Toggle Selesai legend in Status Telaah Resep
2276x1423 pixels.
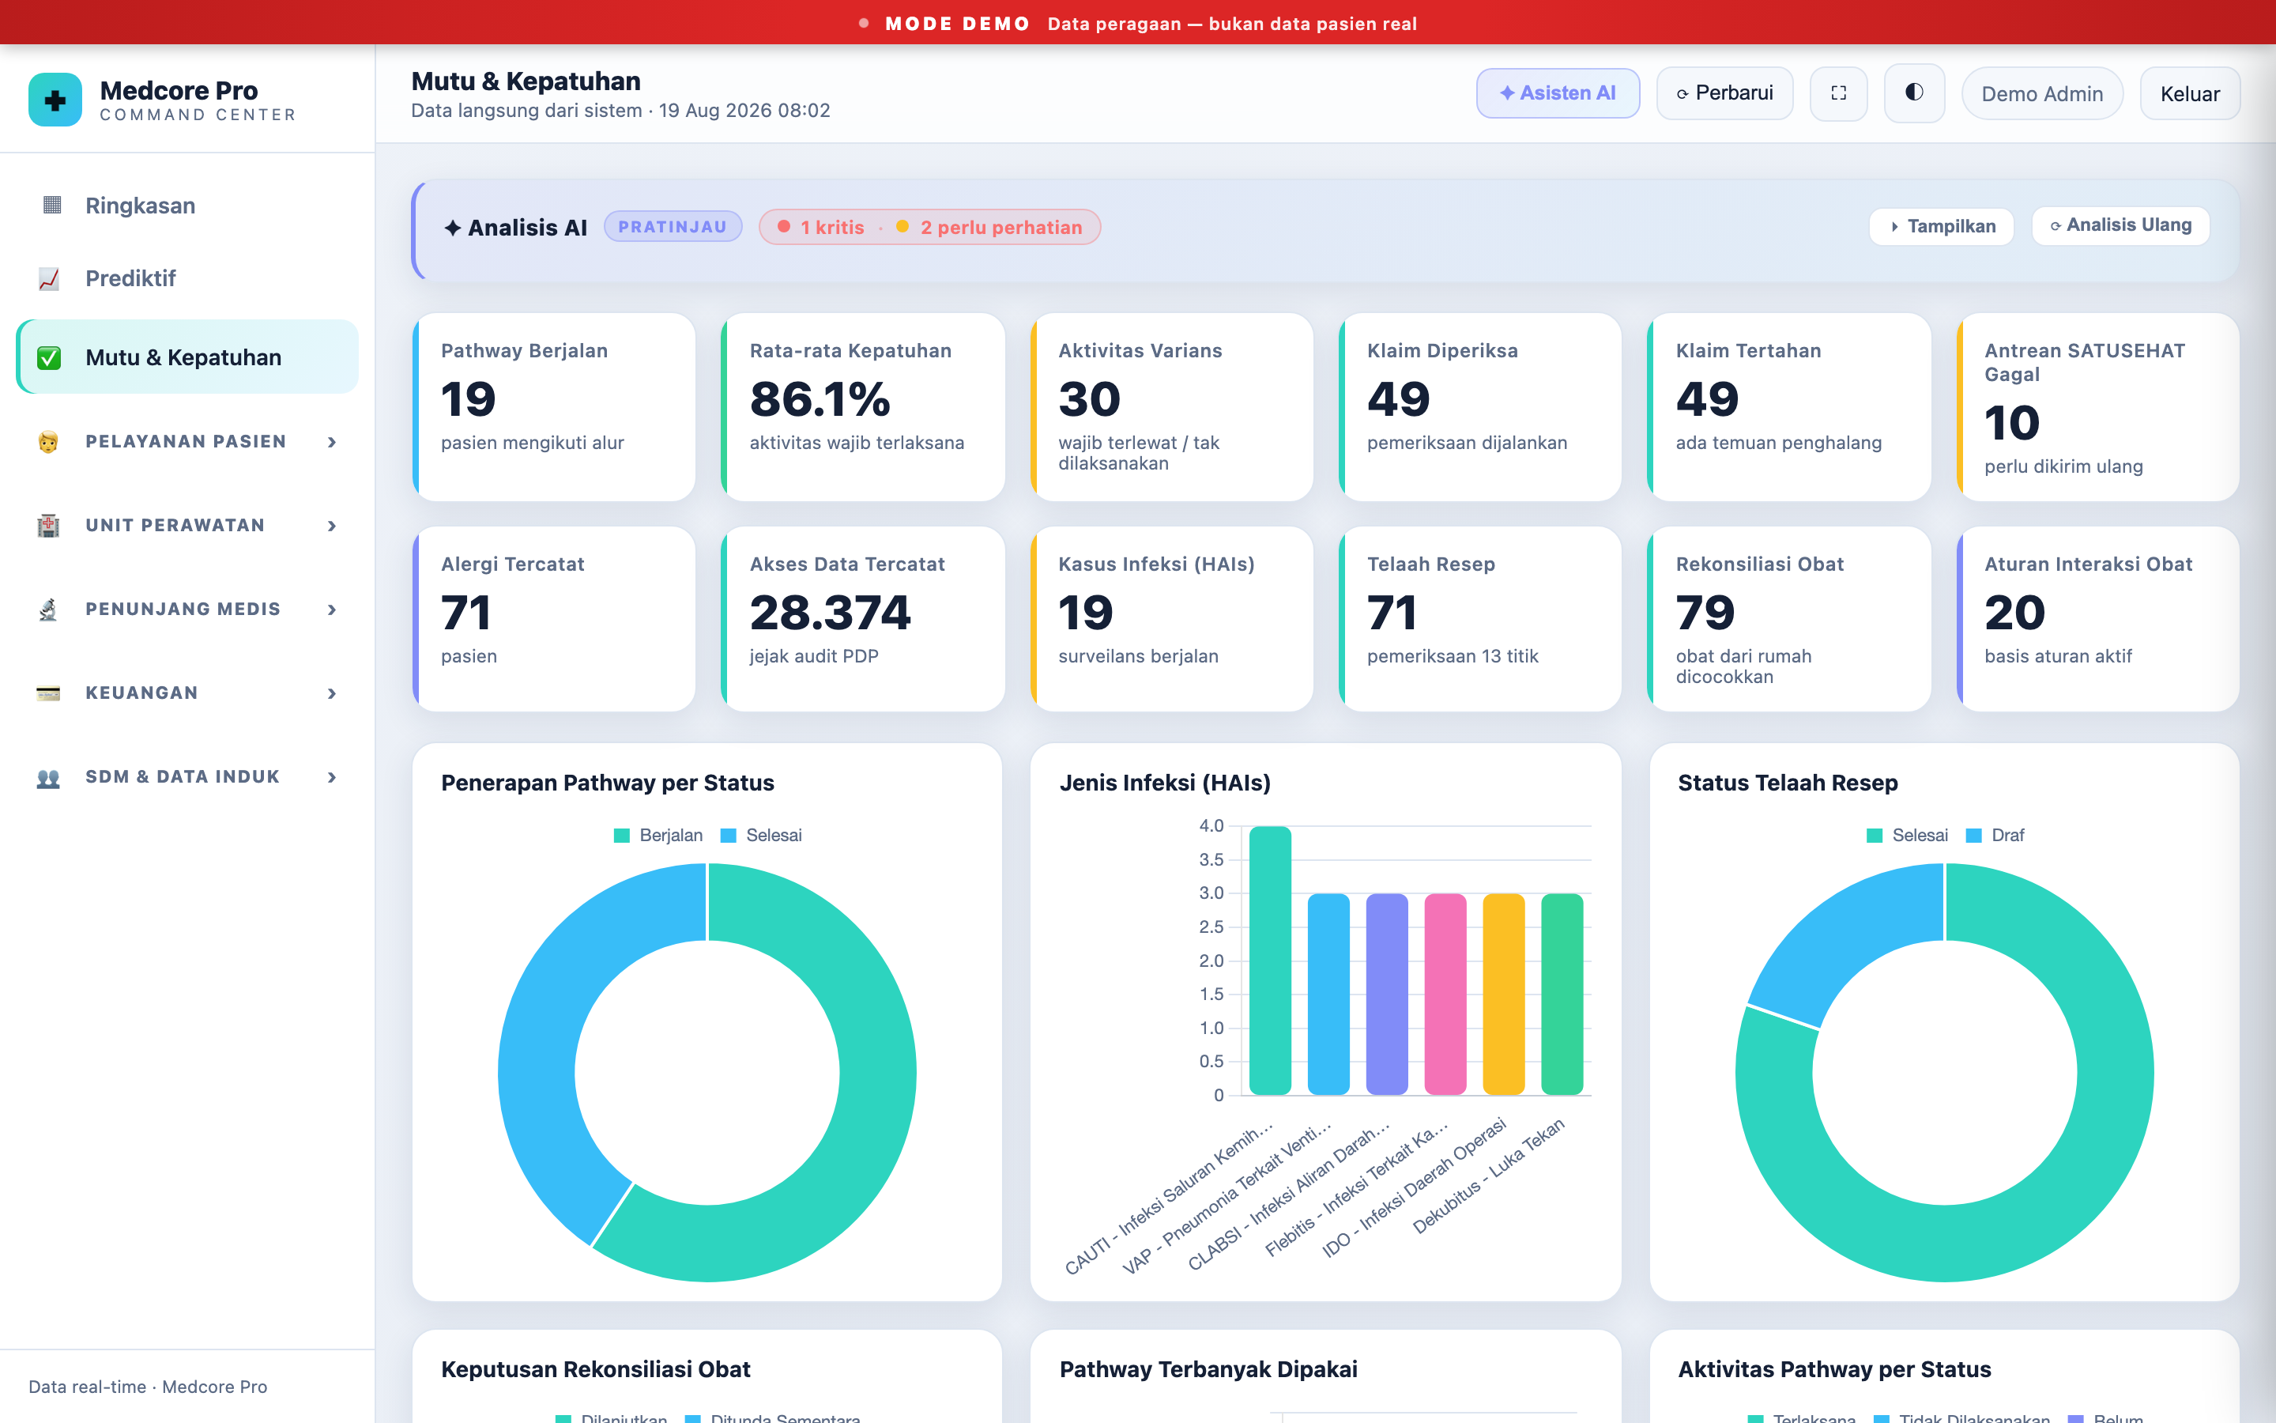(1907, 836)
